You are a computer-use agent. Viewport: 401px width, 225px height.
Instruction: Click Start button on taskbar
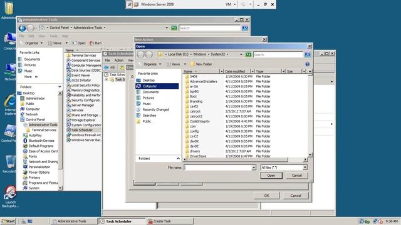click(x=8, y=221)
